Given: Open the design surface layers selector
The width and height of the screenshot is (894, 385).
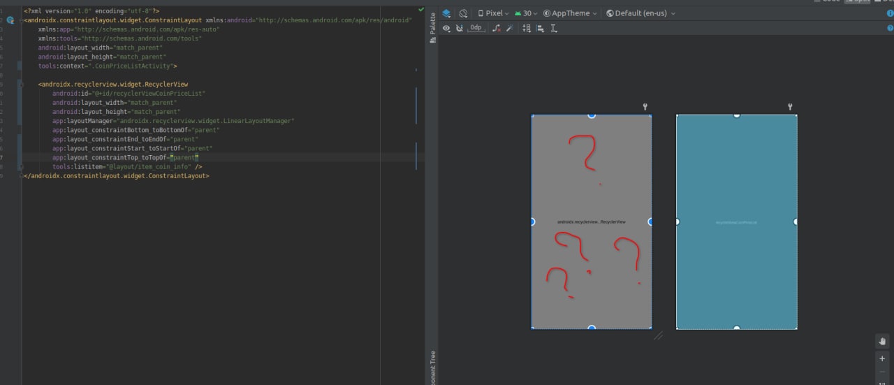Looking at the screenshot, I should coord(446,13).
